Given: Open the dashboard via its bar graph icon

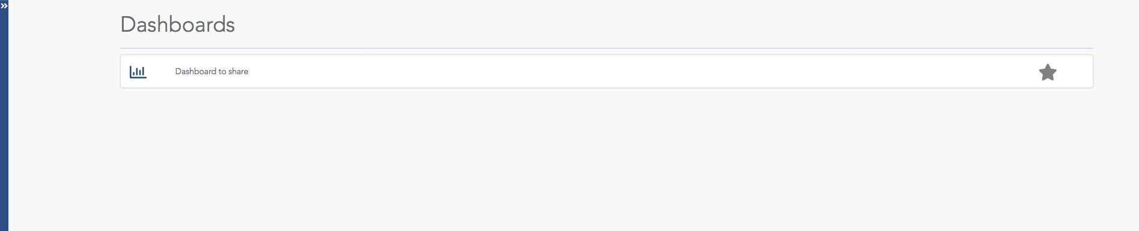Looking at the screenshot, I should 138,72.
